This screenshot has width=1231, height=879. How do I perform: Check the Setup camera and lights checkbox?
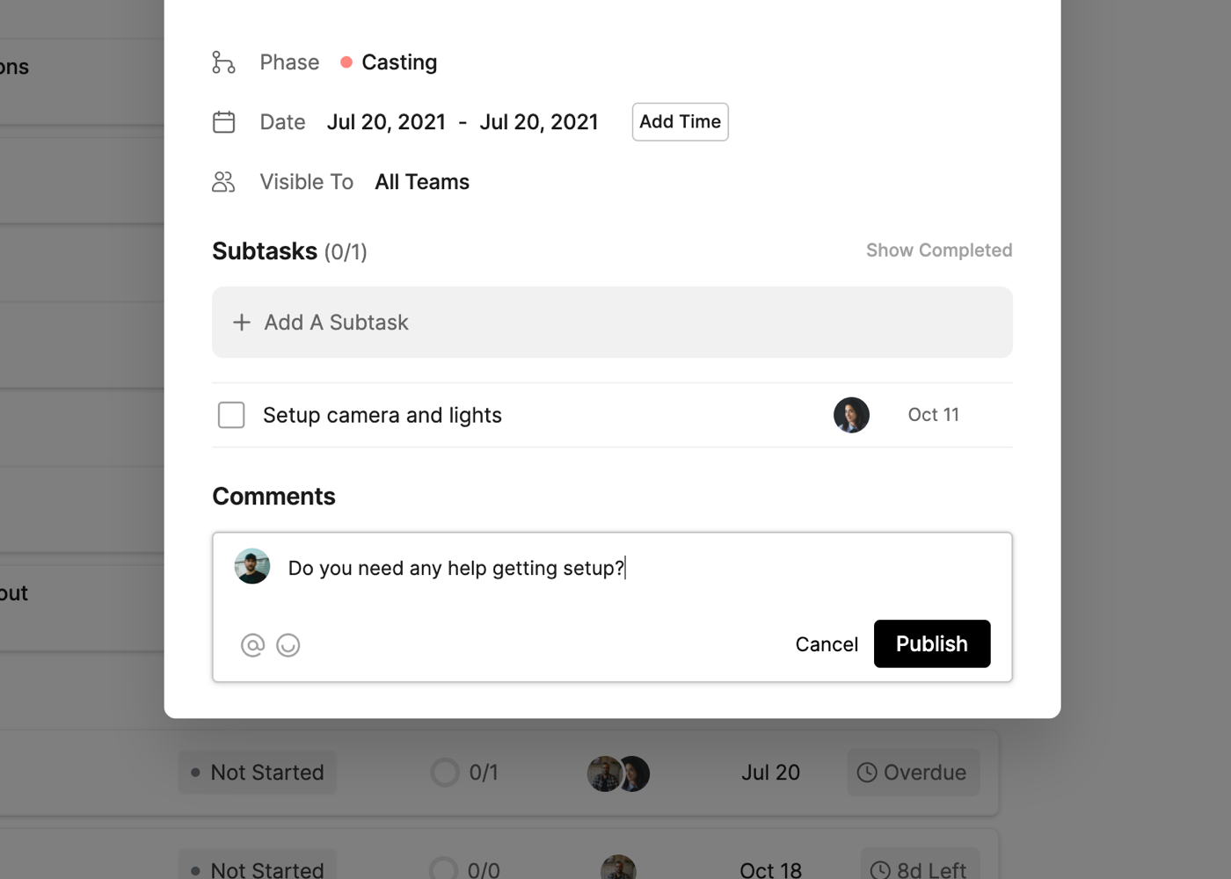[x=231, y=415]
